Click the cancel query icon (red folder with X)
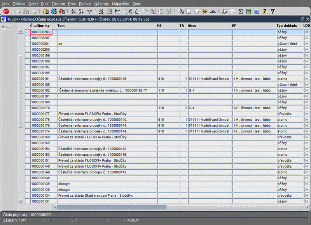 62,12
